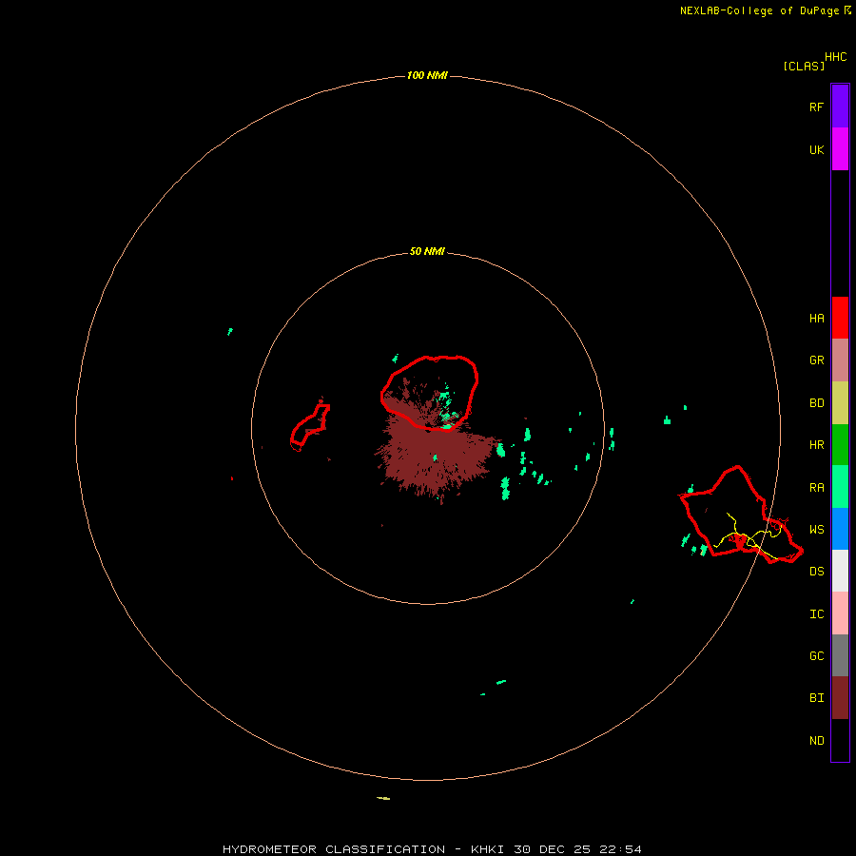Viewport: 856px width, 856px height.
Task: Click the RF purple legend swatch
Action: click(x=840, y=106)
